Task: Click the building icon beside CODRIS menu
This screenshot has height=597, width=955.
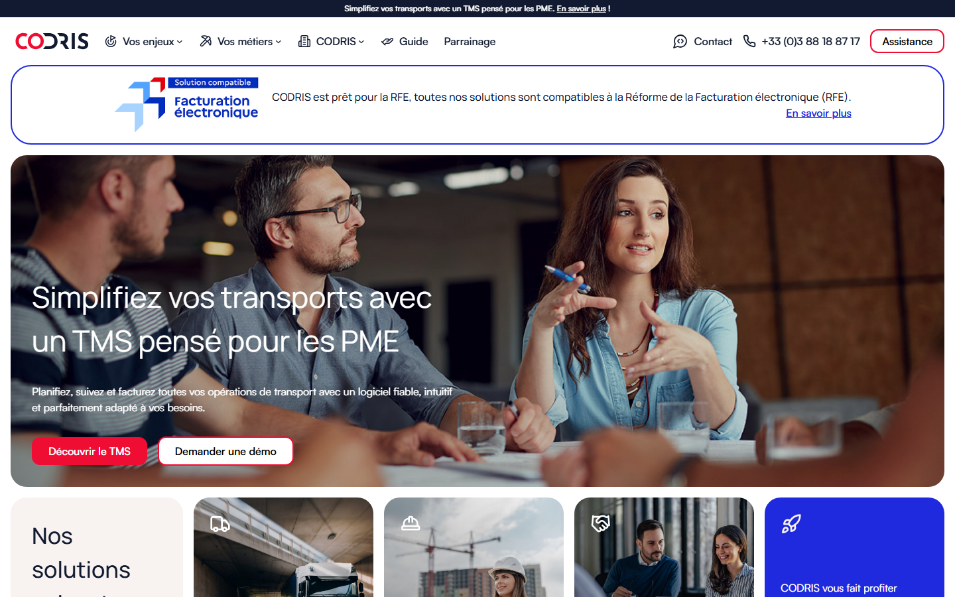Action: pyautogui.click(x=304, y=41)
